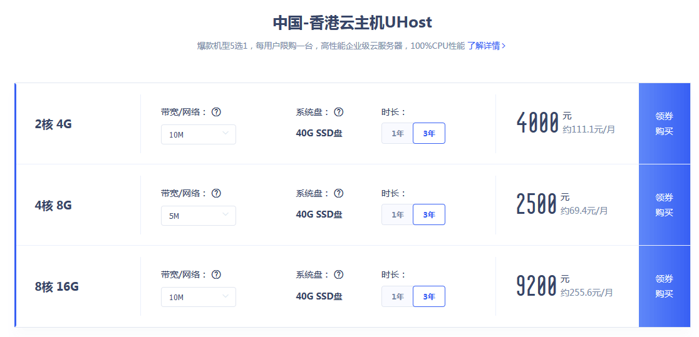
Task: Expand 5M bandwidth dropdown for 4核 8G
Action: coord(198,216)
